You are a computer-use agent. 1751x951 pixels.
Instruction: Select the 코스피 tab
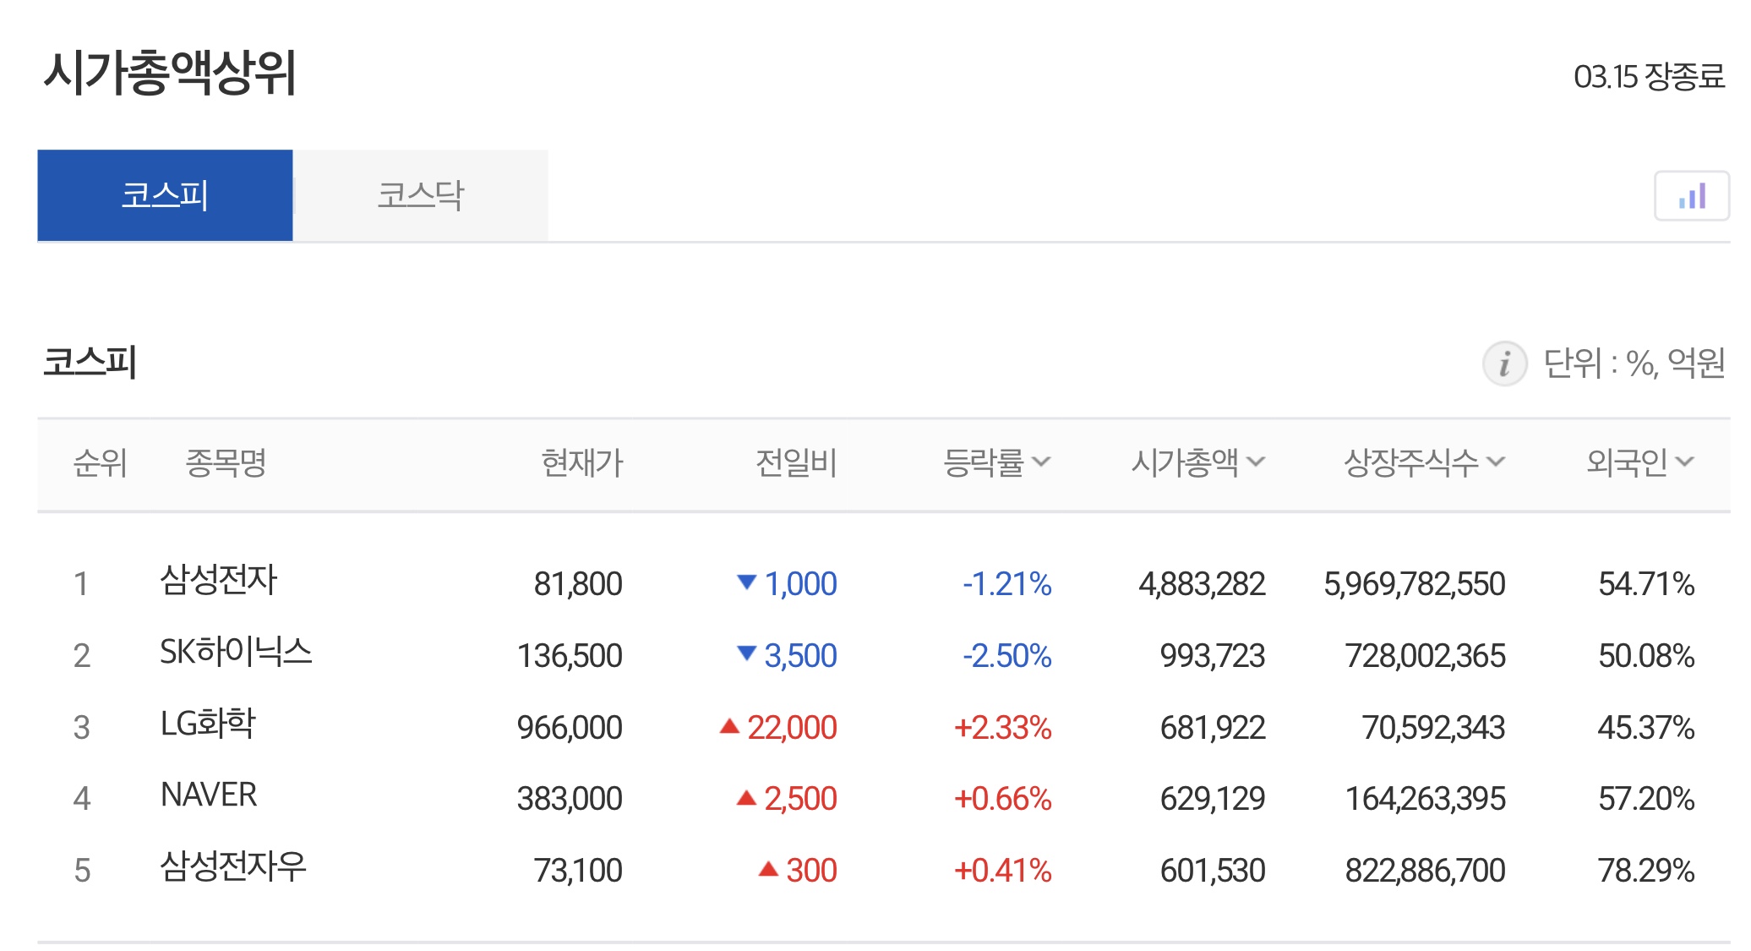164,194
